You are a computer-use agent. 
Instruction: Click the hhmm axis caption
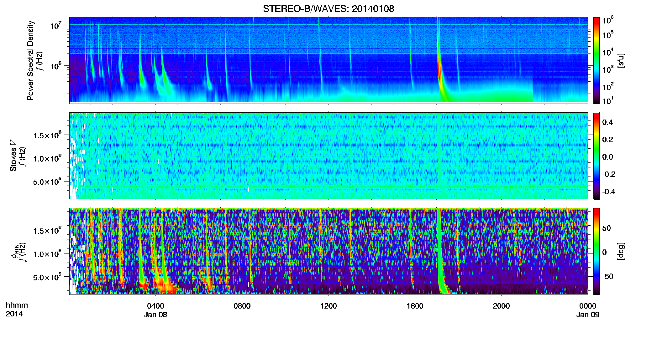pos(17,305)
